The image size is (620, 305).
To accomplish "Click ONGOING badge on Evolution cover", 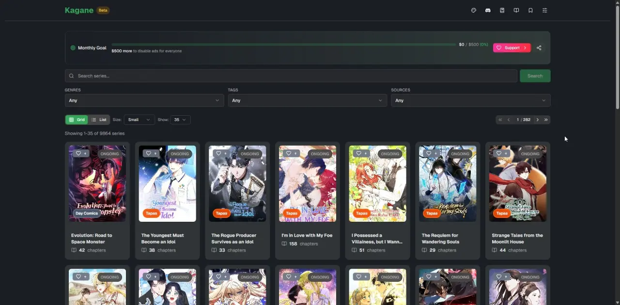I will pos(109,154).
